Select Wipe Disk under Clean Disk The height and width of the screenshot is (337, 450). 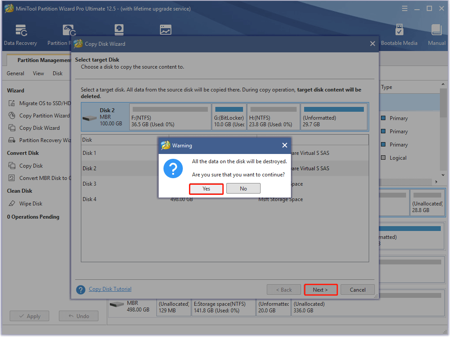point(31,203)
